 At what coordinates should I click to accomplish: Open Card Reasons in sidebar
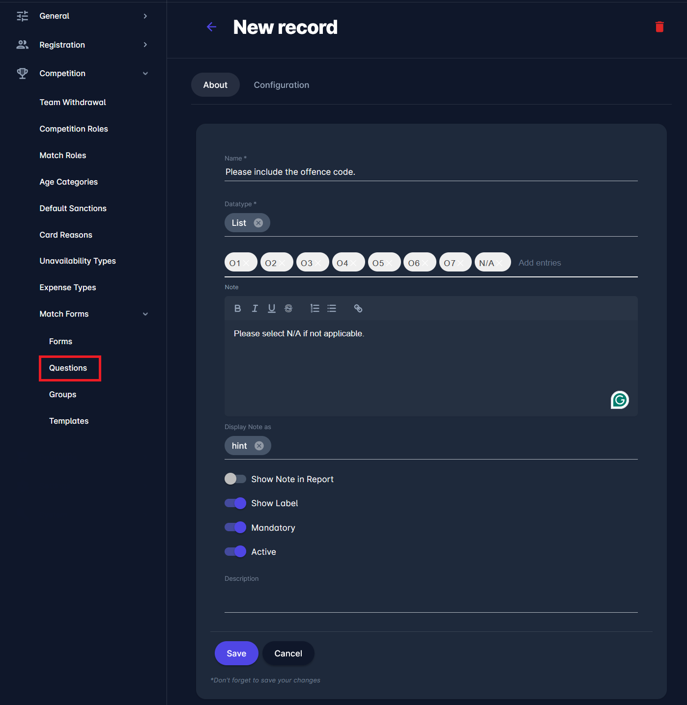point(66,235)
